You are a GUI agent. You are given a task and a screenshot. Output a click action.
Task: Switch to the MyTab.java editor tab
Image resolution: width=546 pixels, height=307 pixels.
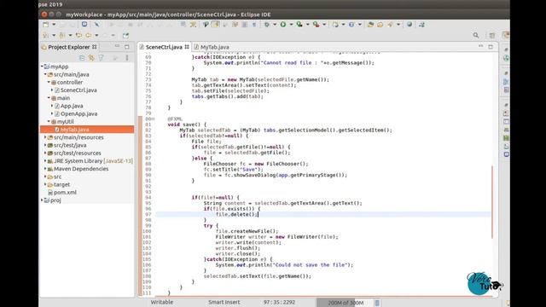click(x=212, y=47)
